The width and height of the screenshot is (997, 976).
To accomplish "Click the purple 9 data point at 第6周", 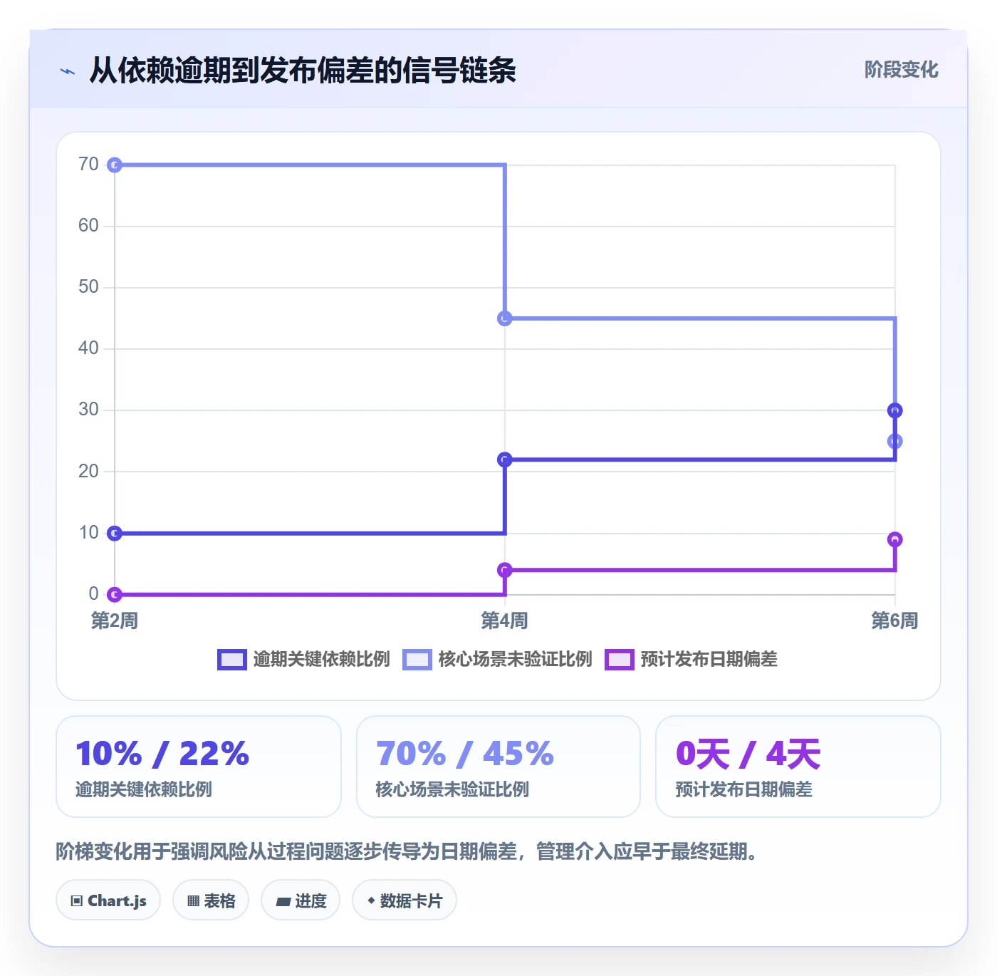I will 895,539.
